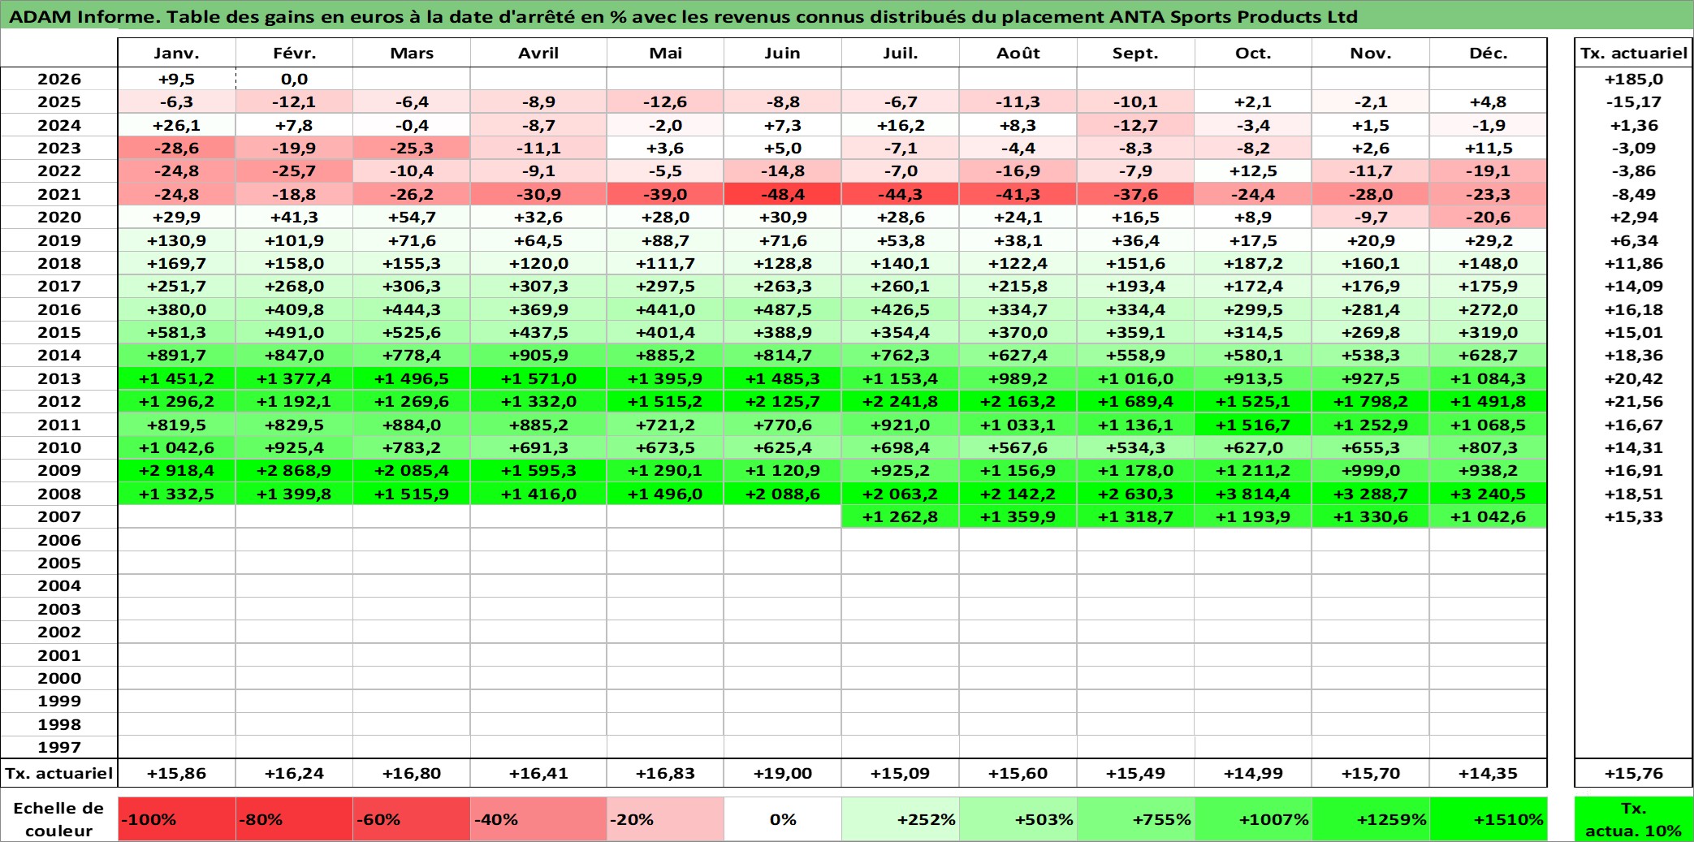Image resolution: width=1694 pixels, height=842 pixels.
Task: Click the 2008 row label
Action: tap(59, 494)
